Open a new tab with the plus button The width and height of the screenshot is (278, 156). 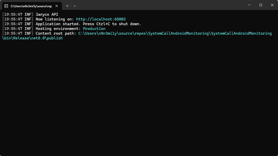point(67,6)
